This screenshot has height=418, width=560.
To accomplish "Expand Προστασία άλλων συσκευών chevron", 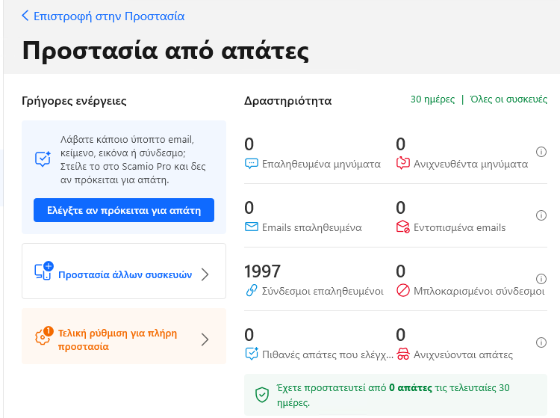I will tap(205, 274).
